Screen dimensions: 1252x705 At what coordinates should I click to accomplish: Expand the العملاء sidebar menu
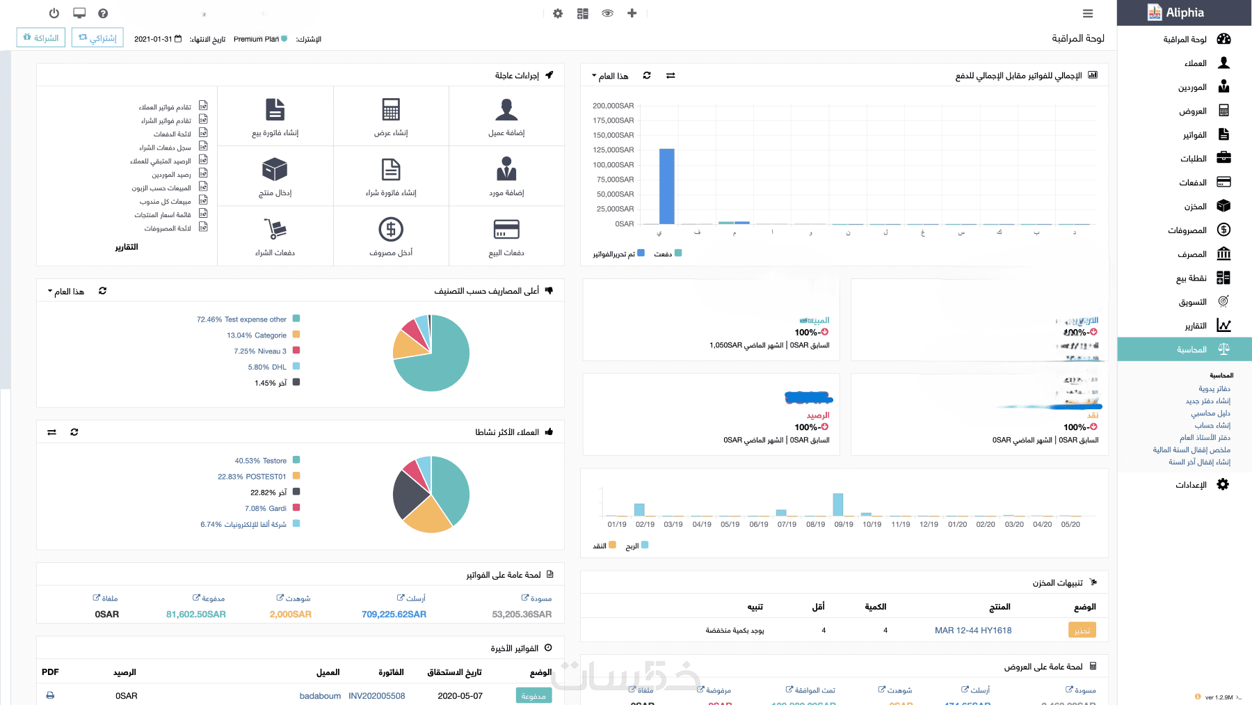1207,63
